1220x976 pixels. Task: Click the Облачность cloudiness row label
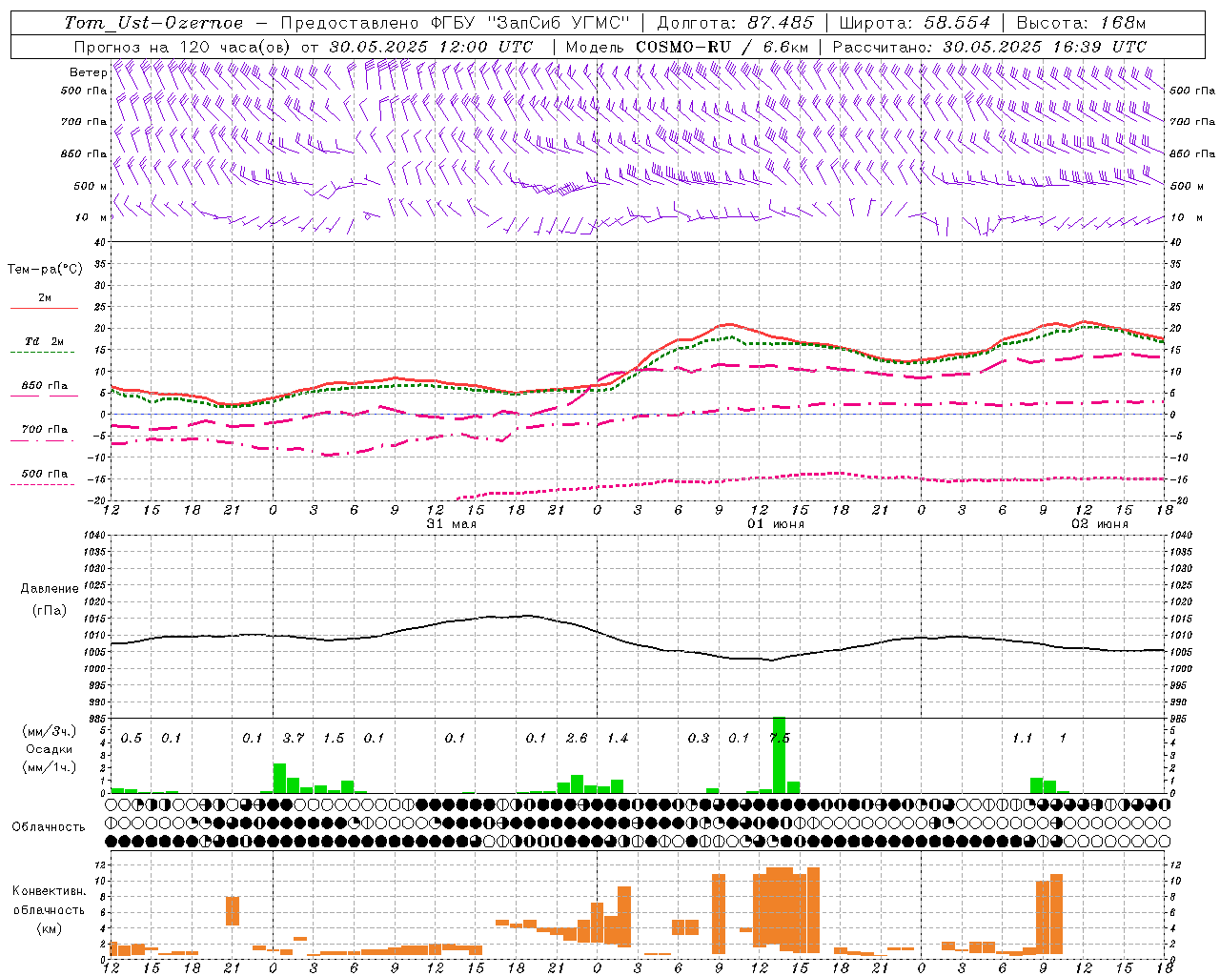[49, 827]
